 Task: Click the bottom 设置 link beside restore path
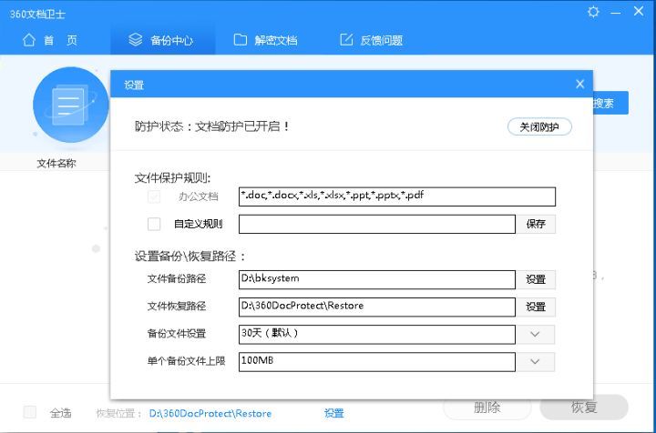(333, 413)
